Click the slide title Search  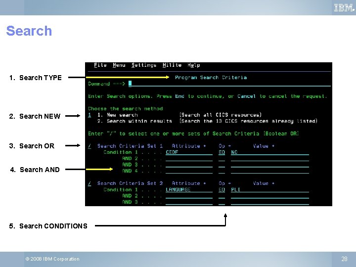29,31
